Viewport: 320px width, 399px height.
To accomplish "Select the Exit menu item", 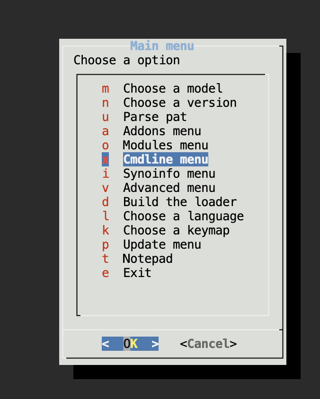I will pos(137,273).
